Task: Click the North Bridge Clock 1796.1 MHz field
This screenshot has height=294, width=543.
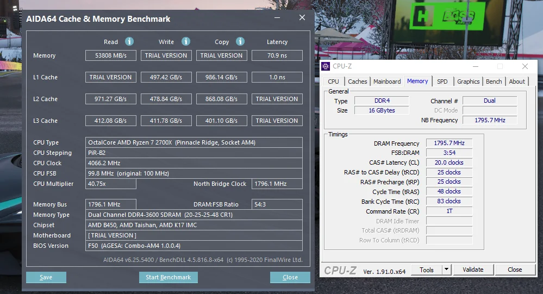Action: pyautogui.click(x=277, y=184)
